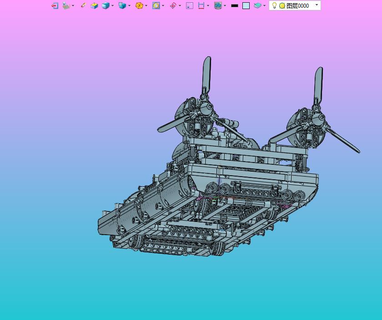The height and width of the screenshot is (320, 382).
Task: Click the framed yellow circle icon
Action: click(156, 5)
